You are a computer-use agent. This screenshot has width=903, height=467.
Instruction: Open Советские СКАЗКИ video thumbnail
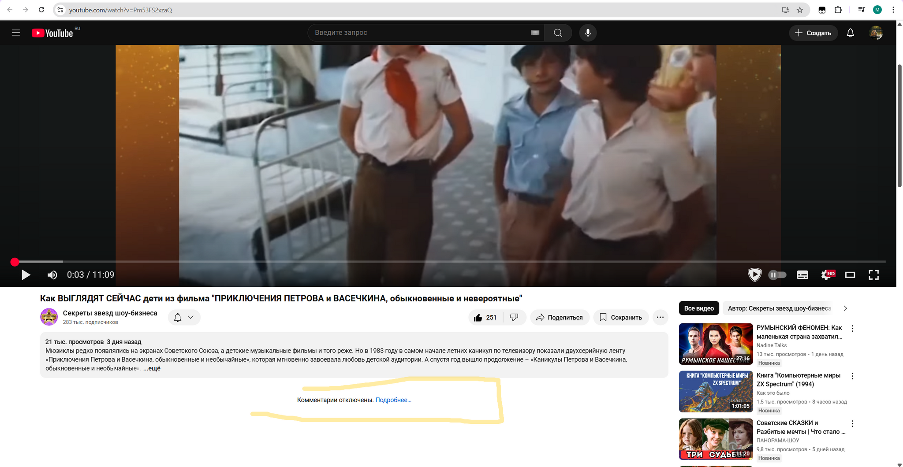[x=716, y=439]
